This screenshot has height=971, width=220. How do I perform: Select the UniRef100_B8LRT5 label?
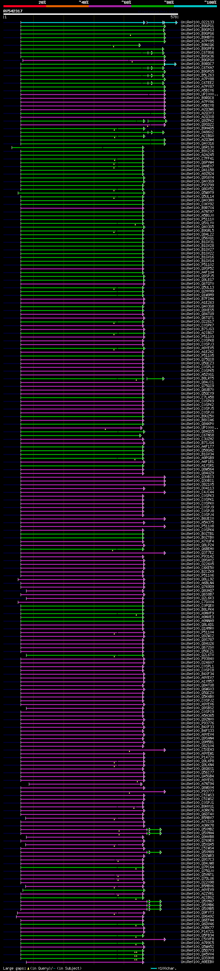[197, 379]
